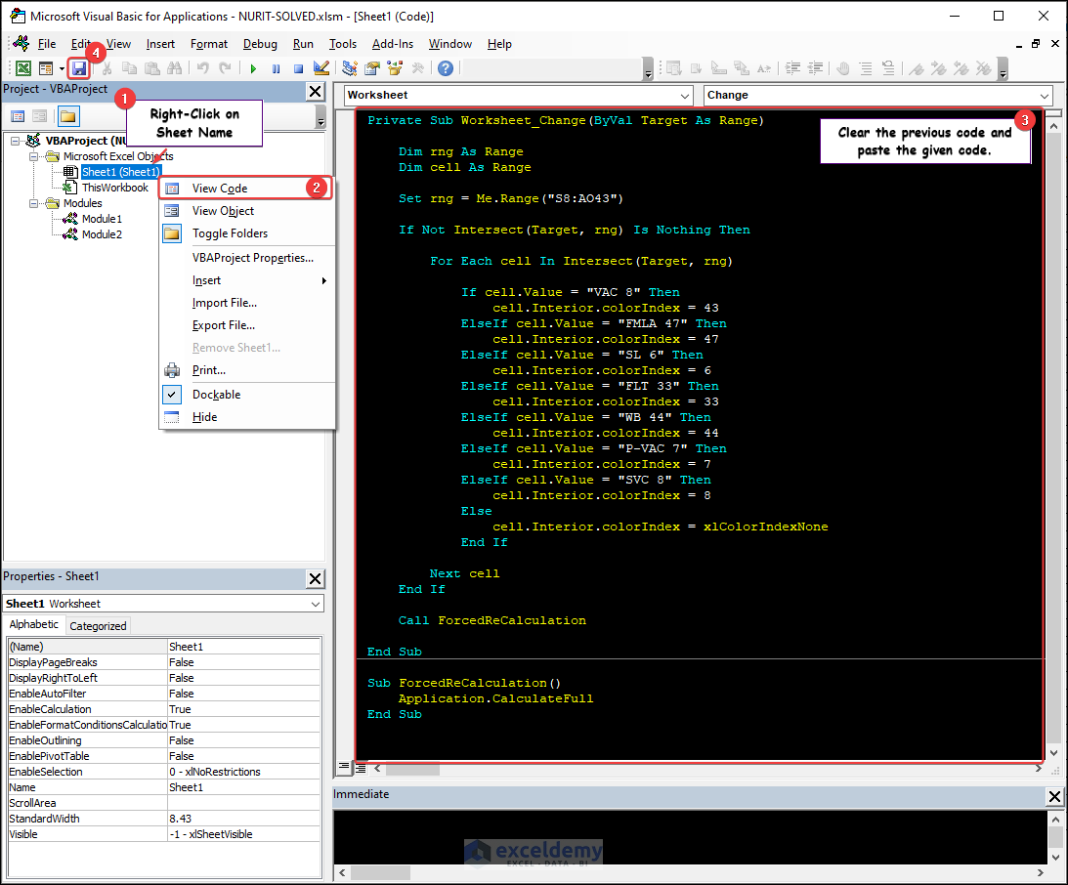Image resolution: width=1068 pixels, height=885 pixels.
Task: Open the Worksheet object dropdown
Action: click(x=684, y=96)
